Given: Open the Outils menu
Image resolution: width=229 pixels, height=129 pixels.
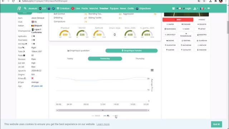Looking at the screenshot, I should click(130, 9).
